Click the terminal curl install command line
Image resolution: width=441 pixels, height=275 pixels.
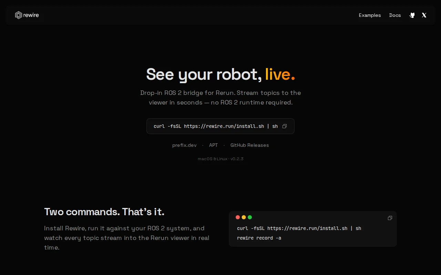(x=299, y=228)
